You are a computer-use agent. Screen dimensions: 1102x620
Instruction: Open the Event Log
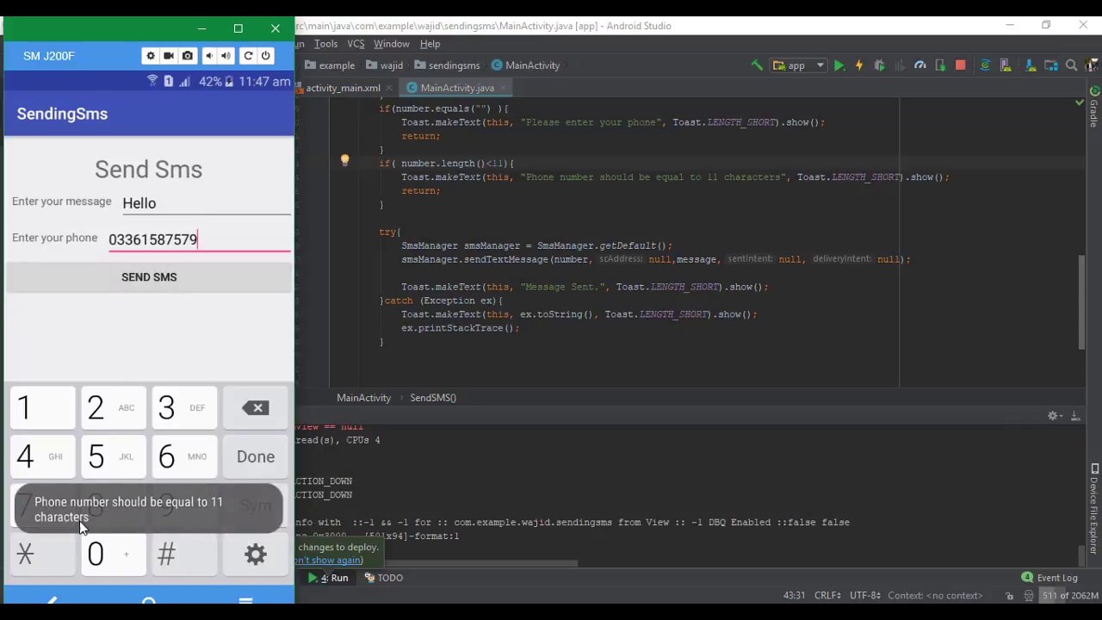pyautogui.click(x=1049, y=578)
